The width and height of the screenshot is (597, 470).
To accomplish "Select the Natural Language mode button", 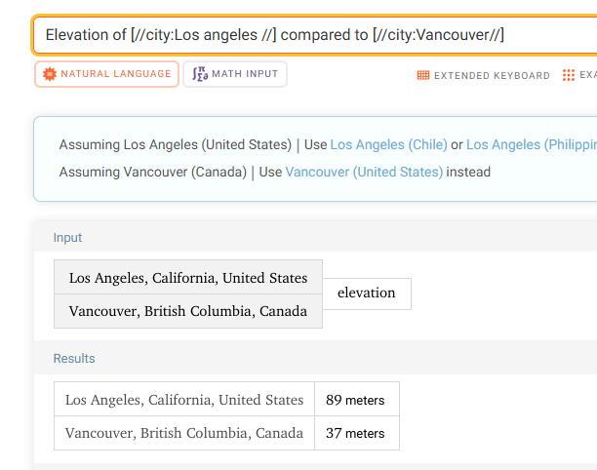I will (106, 74).
